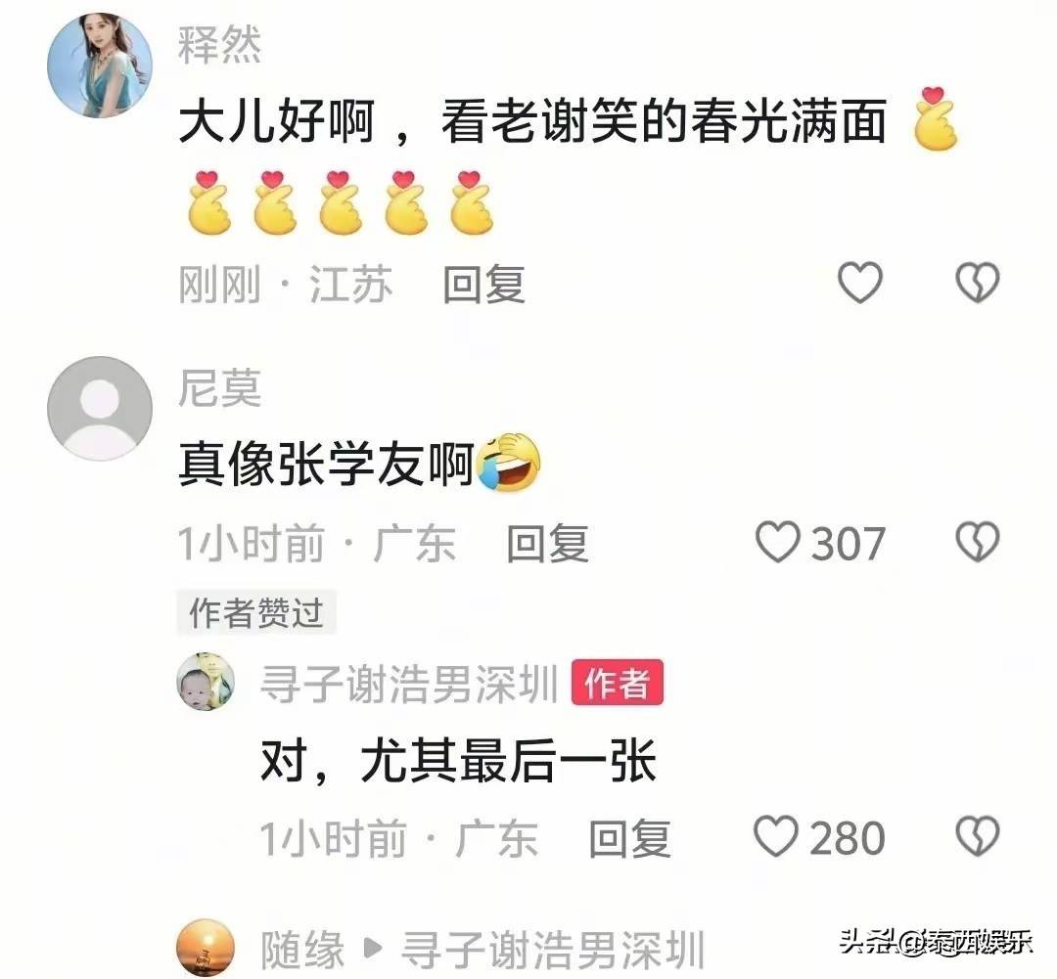Open author username 寻子谢浩男深圳 beside 作者 badge
Viewport: 1057px width, 979px height.
point(409,684)
